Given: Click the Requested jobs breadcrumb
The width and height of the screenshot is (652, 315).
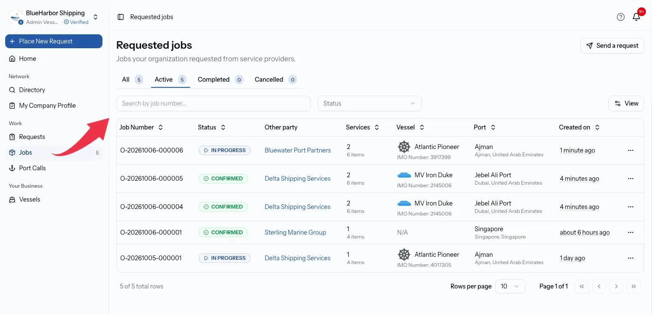Looking at the screenshot, I should click(151, 17).
